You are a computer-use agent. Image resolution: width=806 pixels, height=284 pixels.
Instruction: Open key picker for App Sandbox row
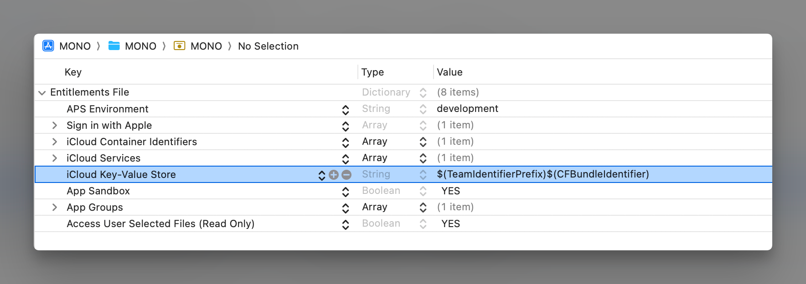click(346, 192)
